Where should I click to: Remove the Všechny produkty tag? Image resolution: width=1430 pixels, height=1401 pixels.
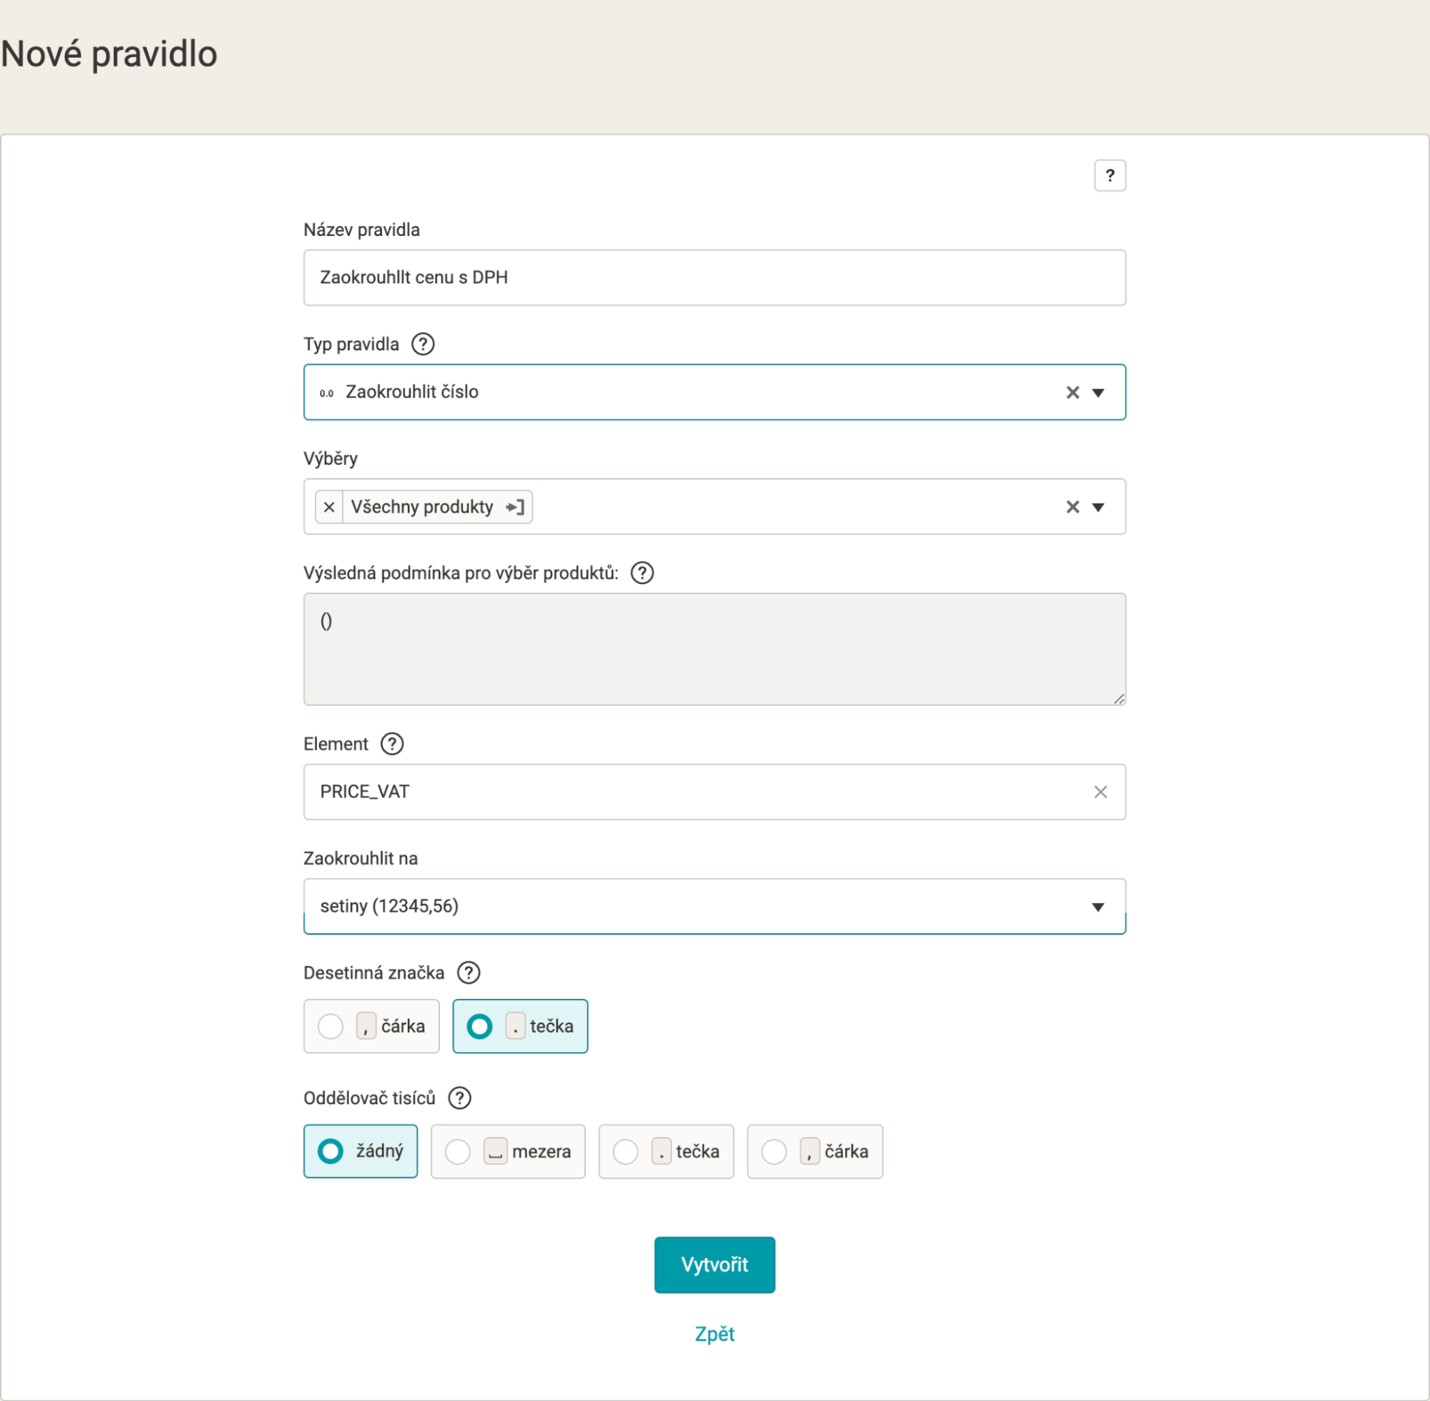point(329,507)
